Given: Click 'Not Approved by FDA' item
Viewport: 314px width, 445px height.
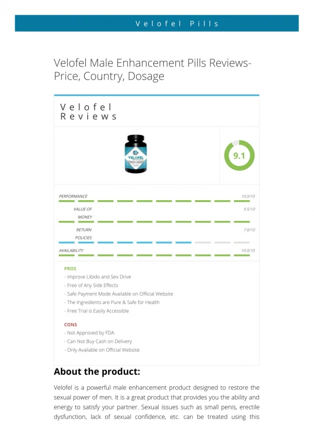Looking at the screenshot, I should click(89, 333).
